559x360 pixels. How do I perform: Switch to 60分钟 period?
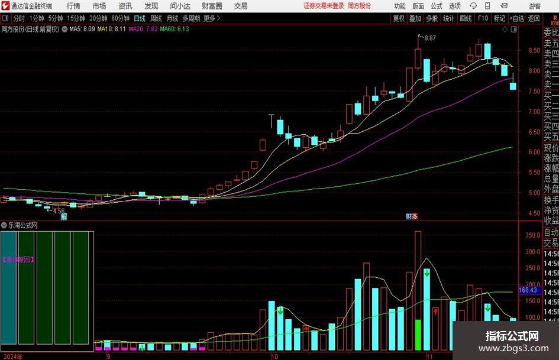coord(120,18)
